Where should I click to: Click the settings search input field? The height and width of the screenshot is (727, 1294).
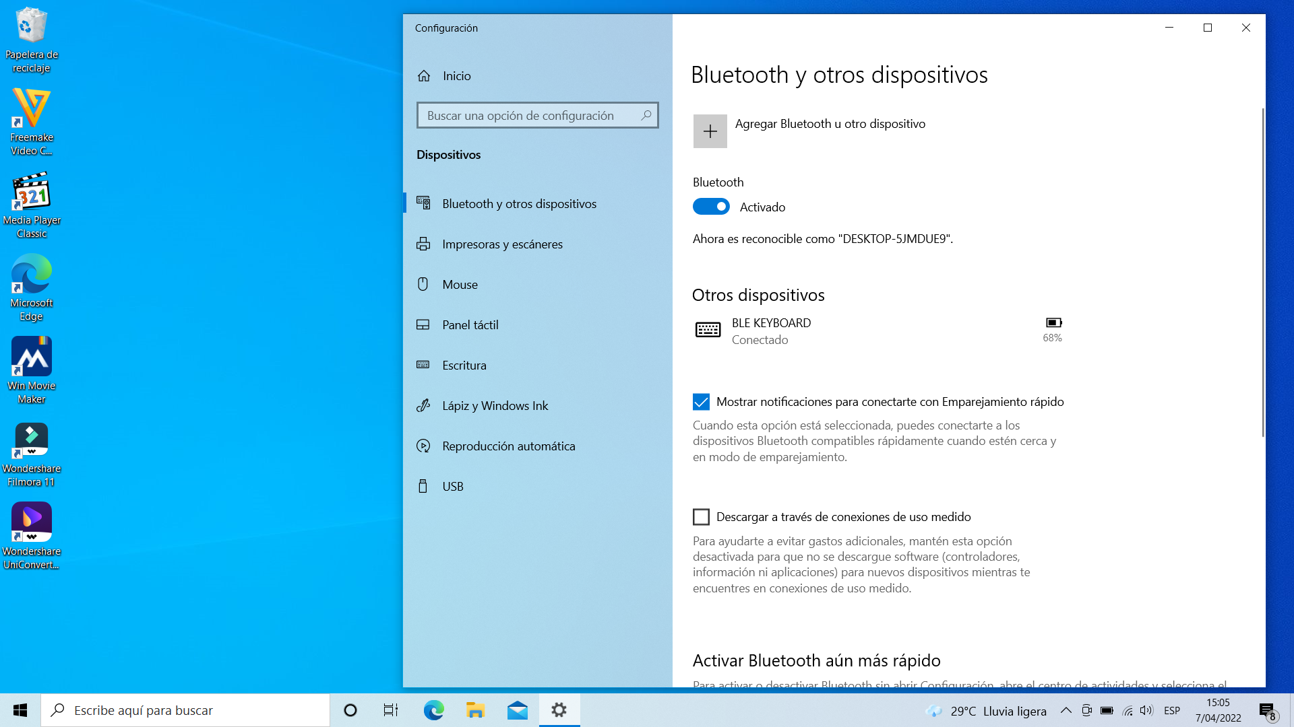pyautogui.click(x=526, y=115)
